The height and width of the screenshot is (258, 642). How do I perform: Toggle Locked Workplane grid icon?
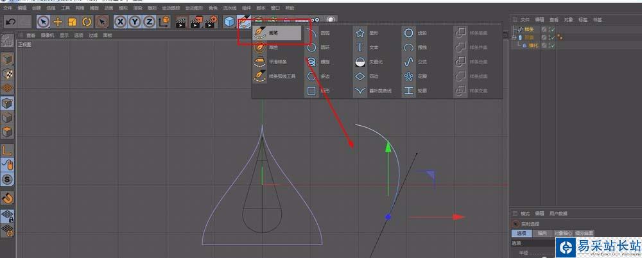pyautogui.click(x=7, y=216)
